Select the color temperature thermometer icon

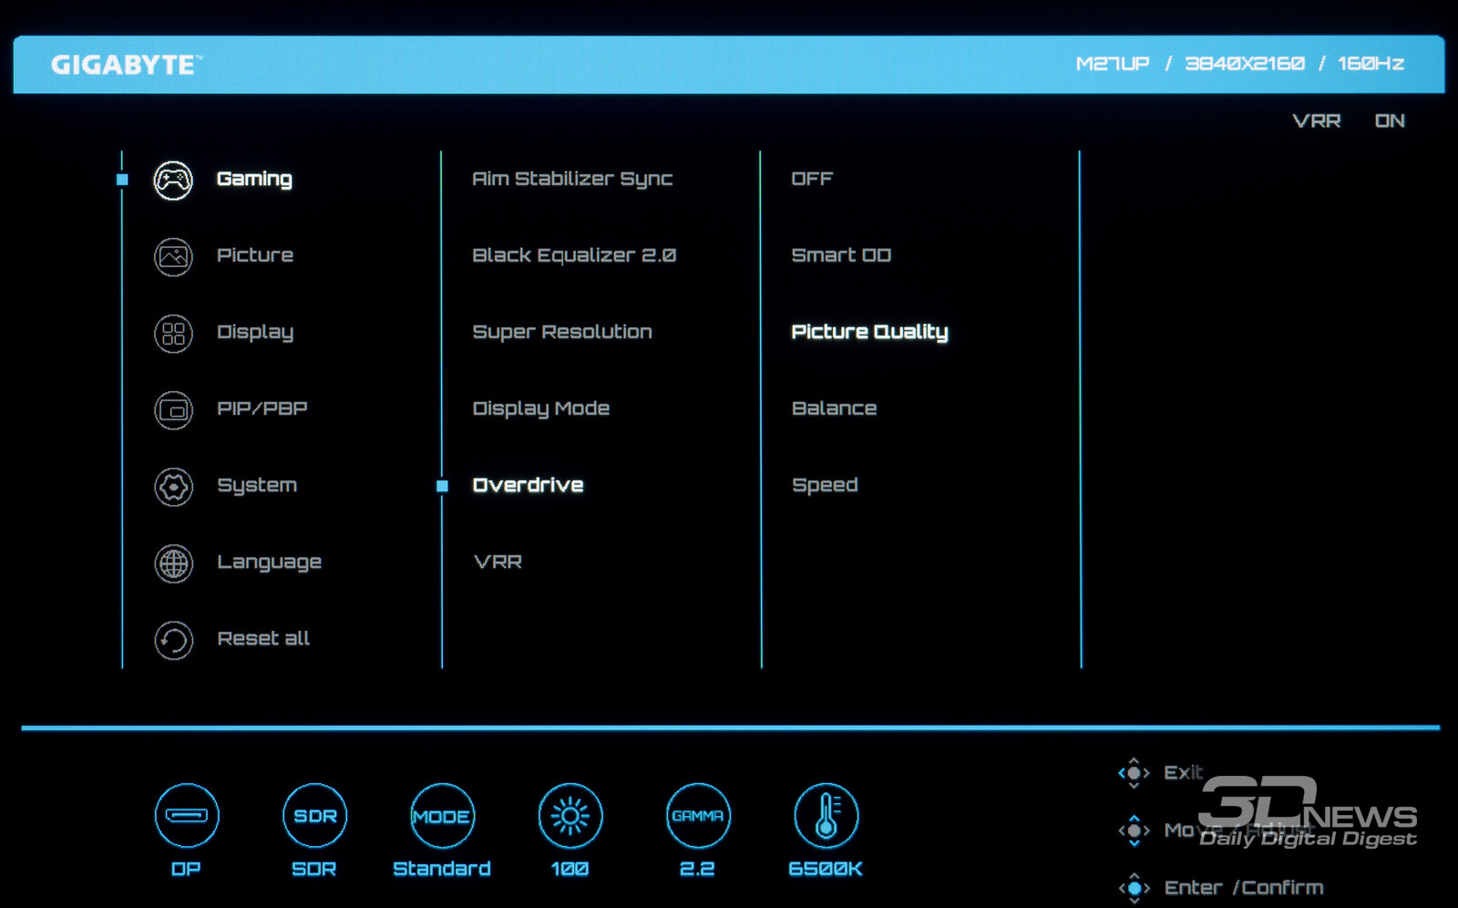tap(826, 815)
